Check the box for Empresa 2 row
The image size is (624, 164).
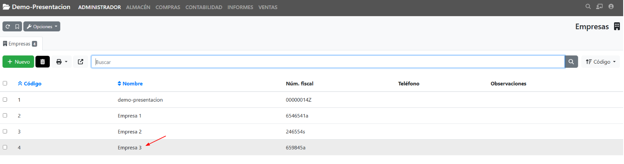tap(5, 131)
